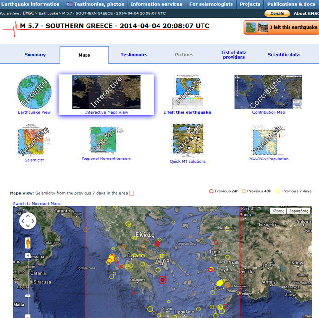Click the red quake marker near Aydın
The width and height of the screenshot is (319, 318).
click(210, 270)
